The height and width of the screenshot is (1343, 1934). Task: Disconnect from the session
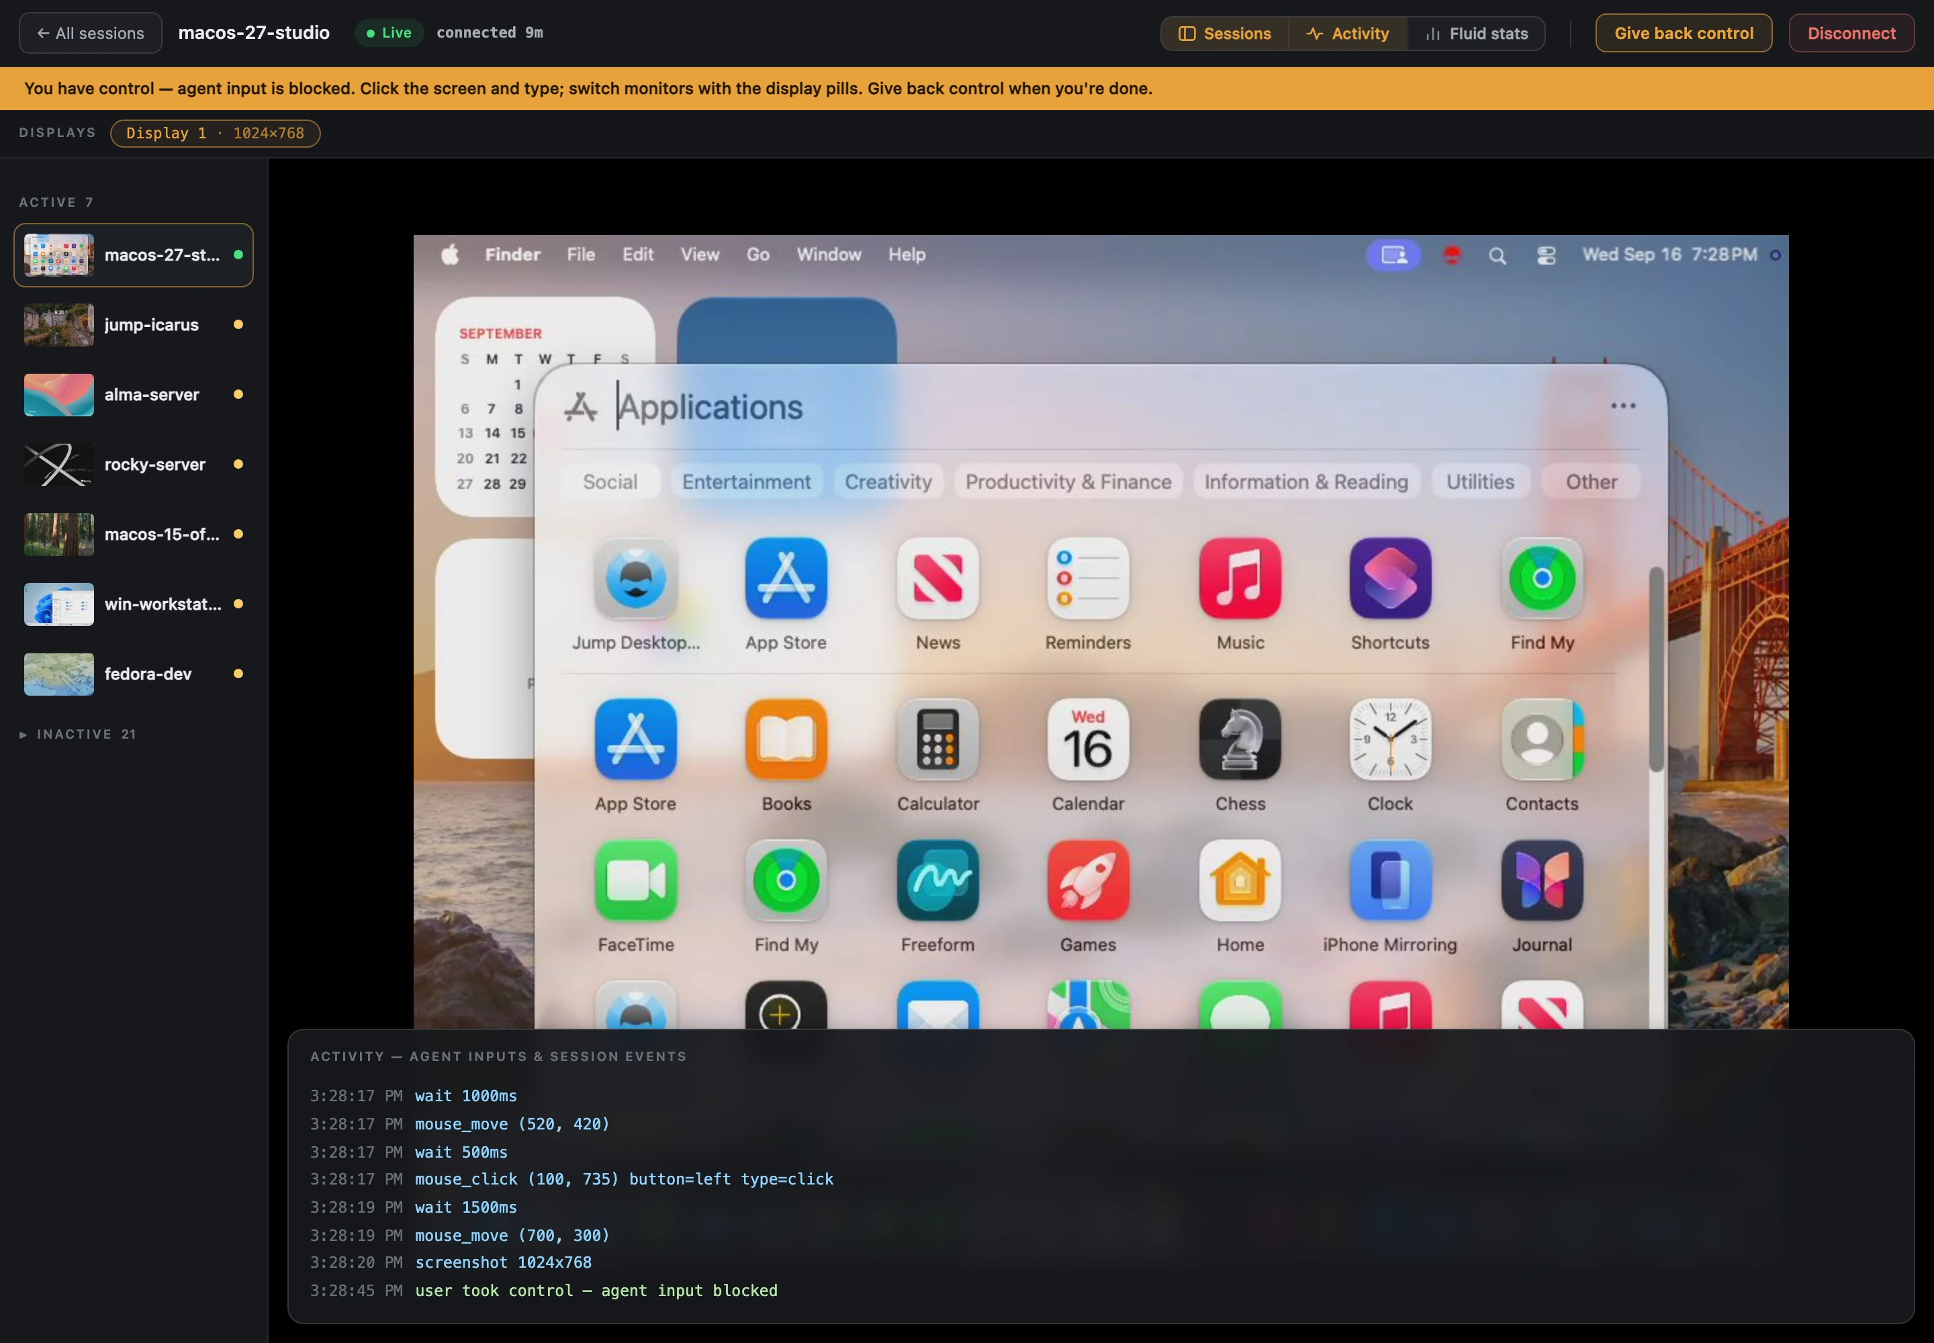click(x=1851, y=33)
